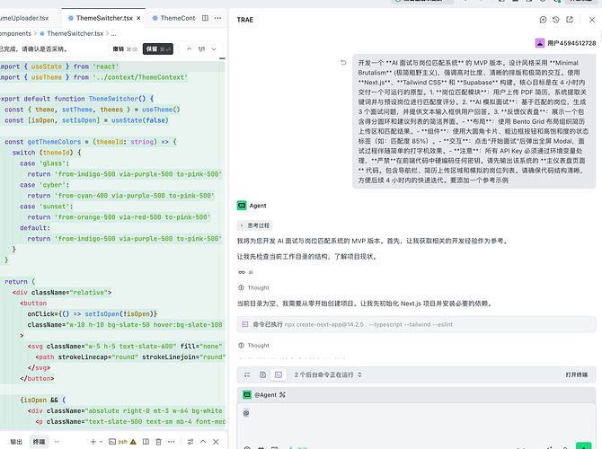This screenshot has height=449, width=602.
Task: Click the components breadcrumb segment
Action: tap(15, 34)
